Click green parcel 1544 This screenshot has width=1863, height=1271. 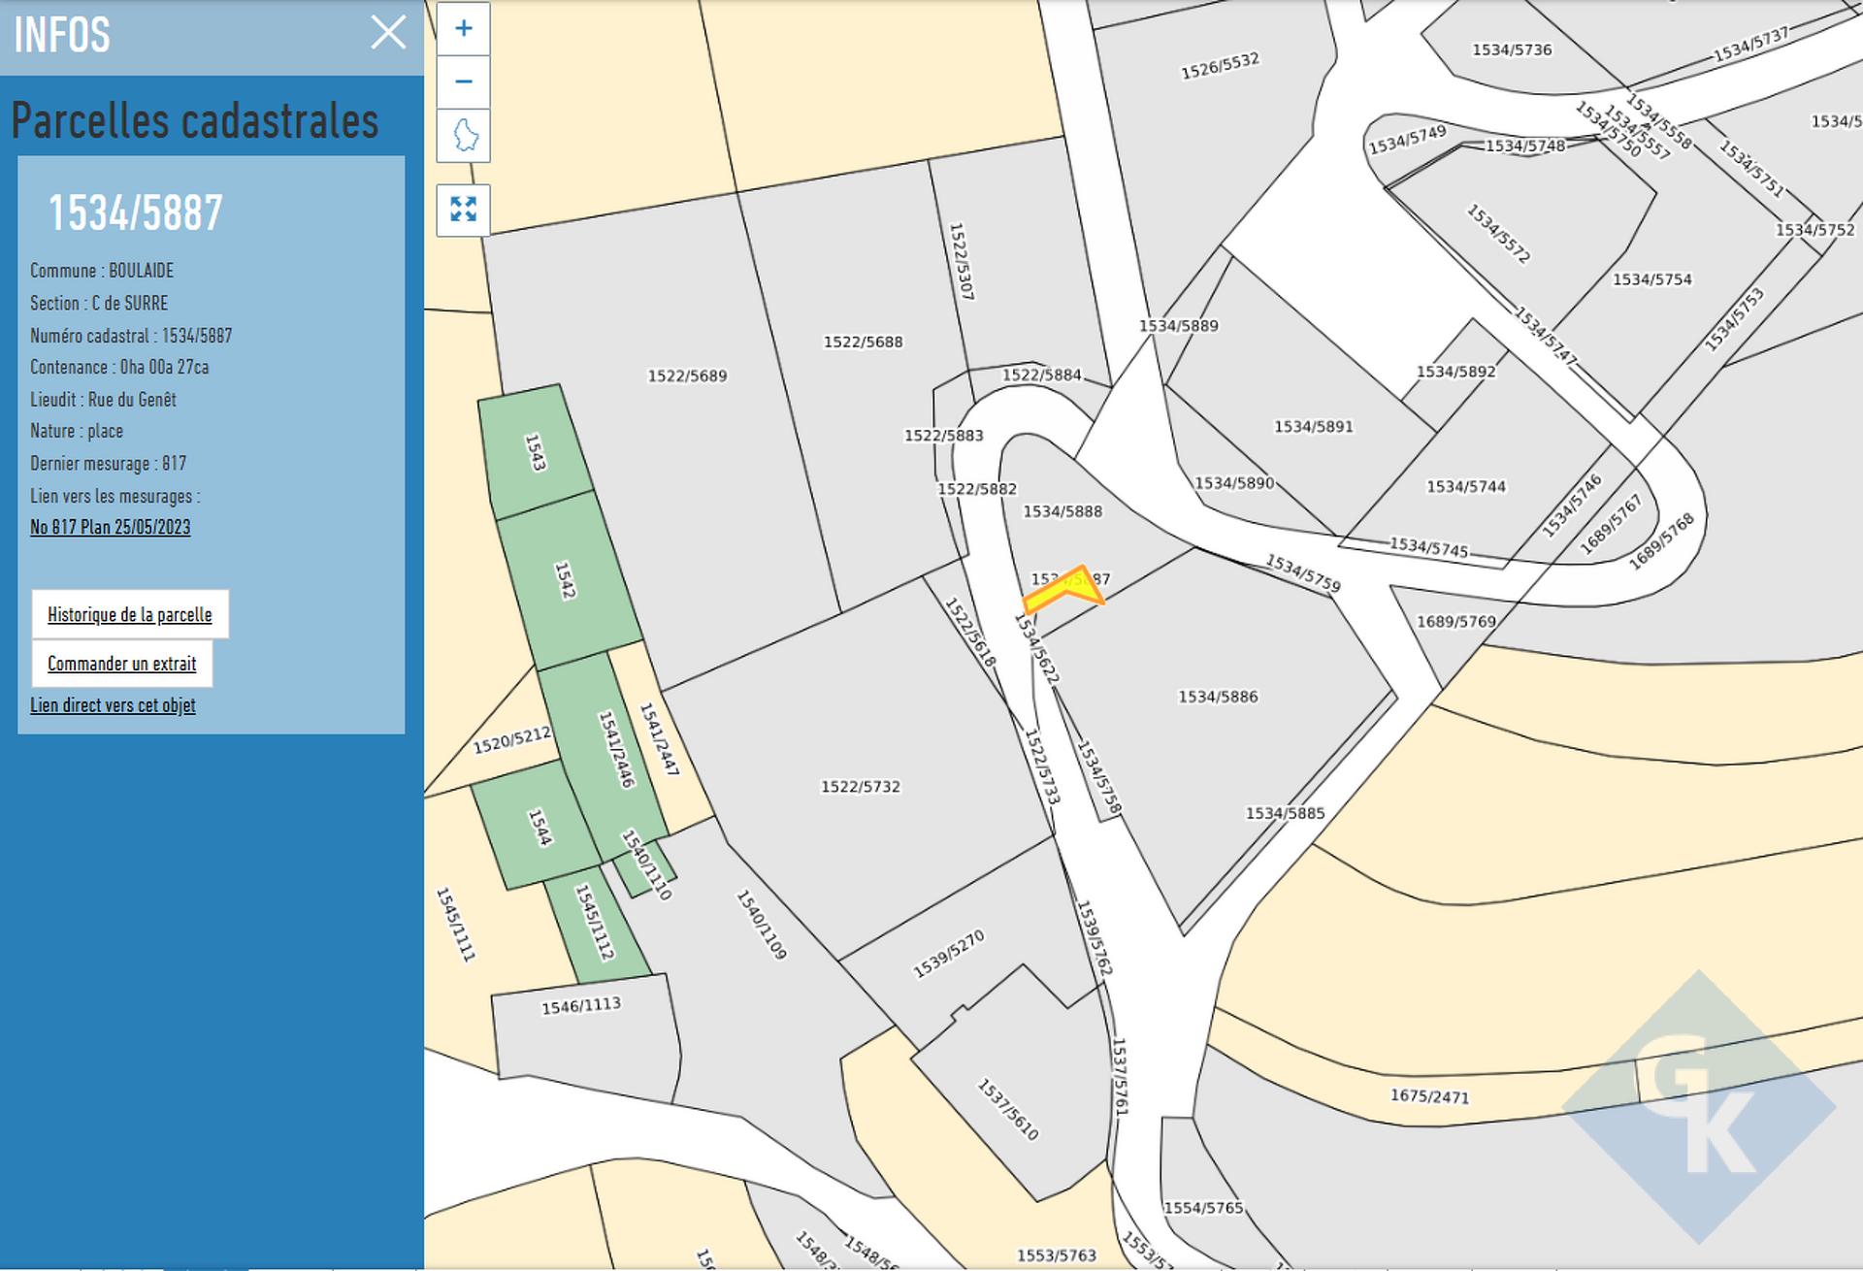[535, 827]
